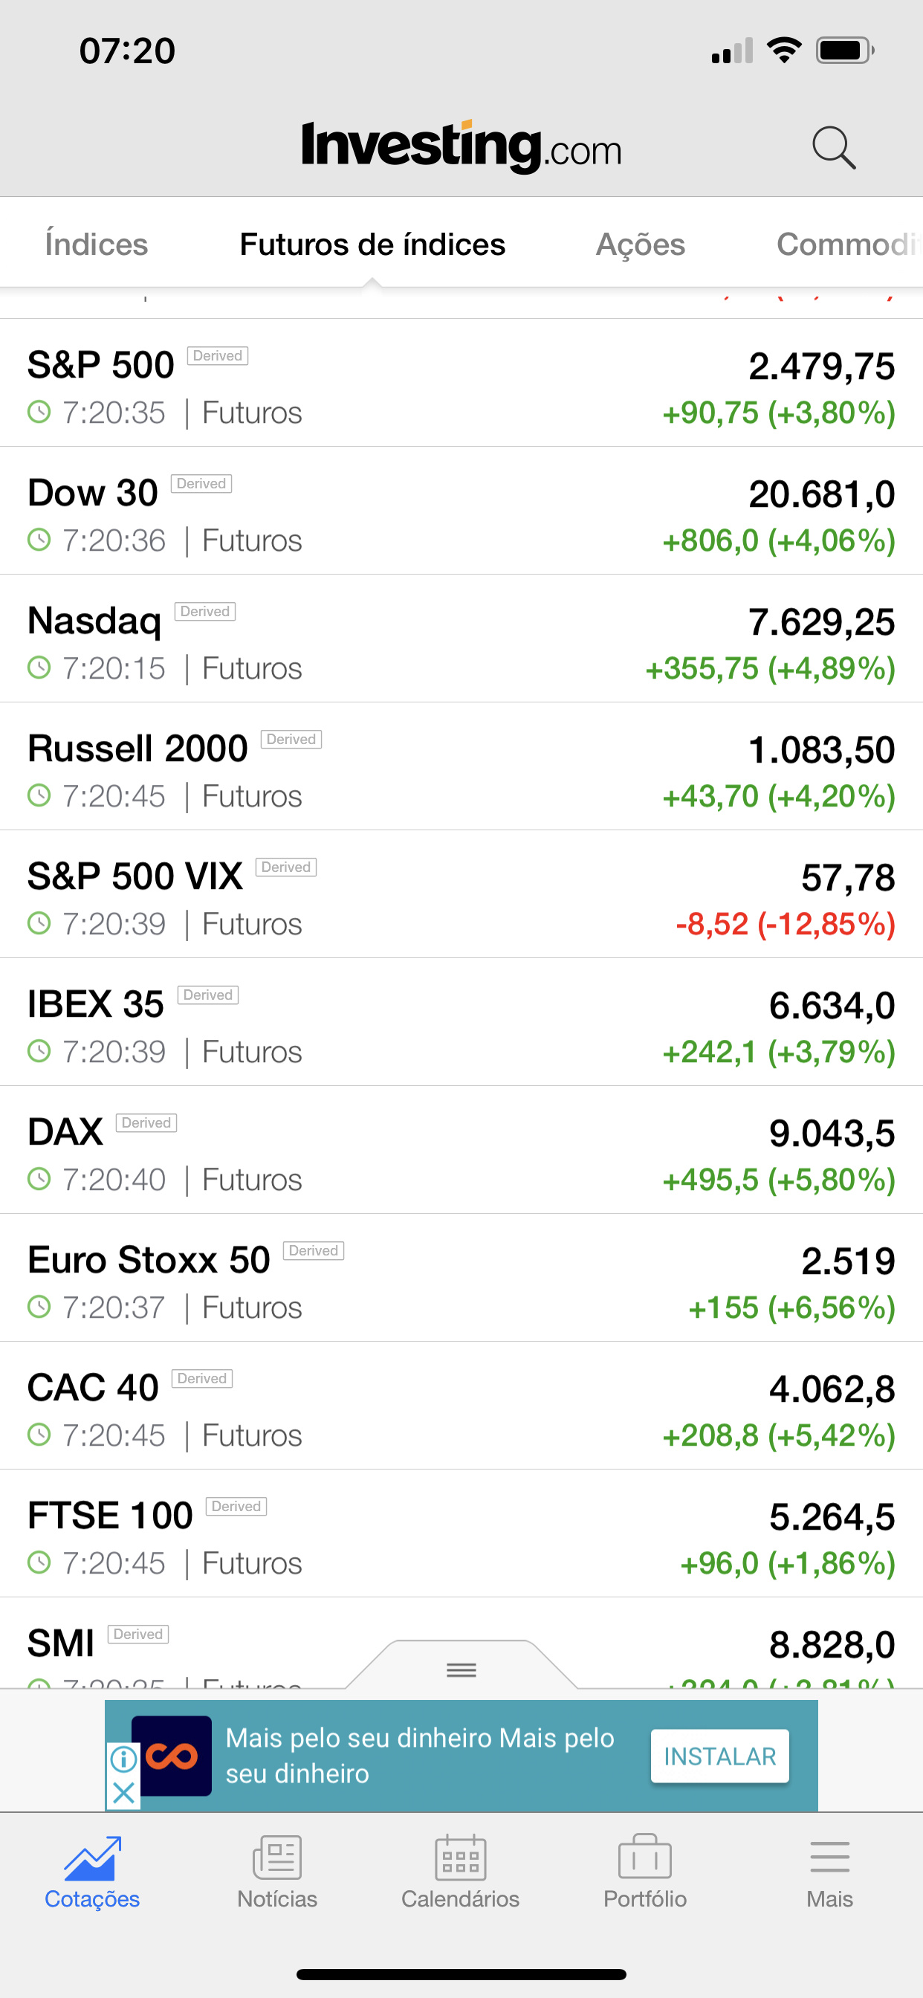This screenshot has height=1998, width=923.
Task: Open the Calendários calendar icon
Action: [x=461, y=1858]
